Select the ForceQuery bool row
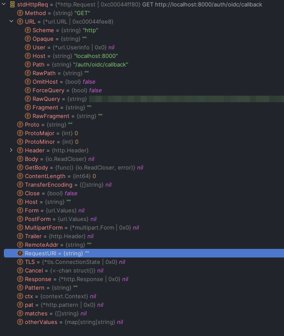Viewport: 284px width, 336px height. (x=67, y=90)
